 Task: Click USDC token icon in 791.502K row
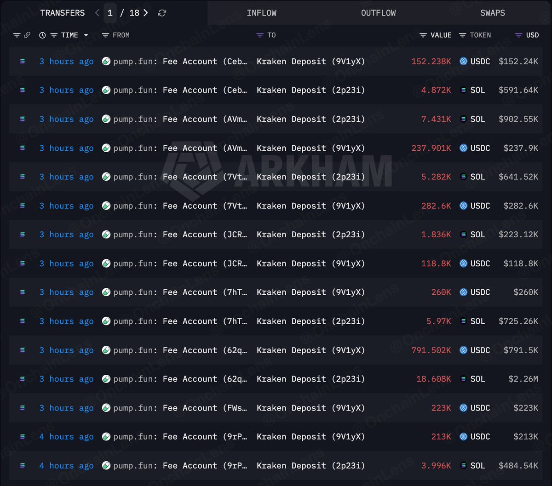tap(463, 350)
